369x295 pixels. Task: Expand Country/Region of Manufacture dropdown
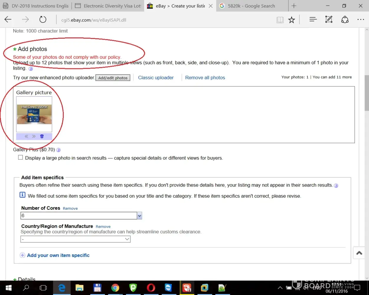(127, 239)
